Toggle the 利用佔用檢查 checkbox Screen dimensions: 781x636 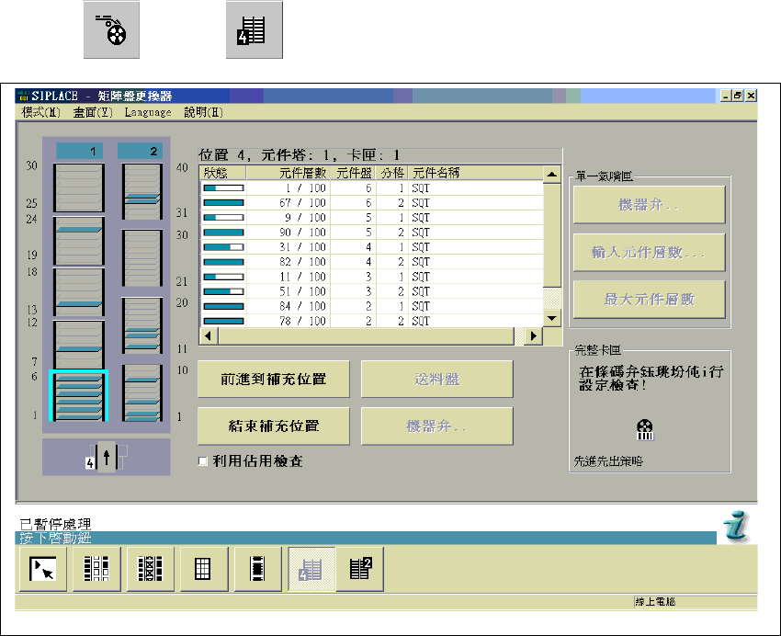(x=203, y=461)
